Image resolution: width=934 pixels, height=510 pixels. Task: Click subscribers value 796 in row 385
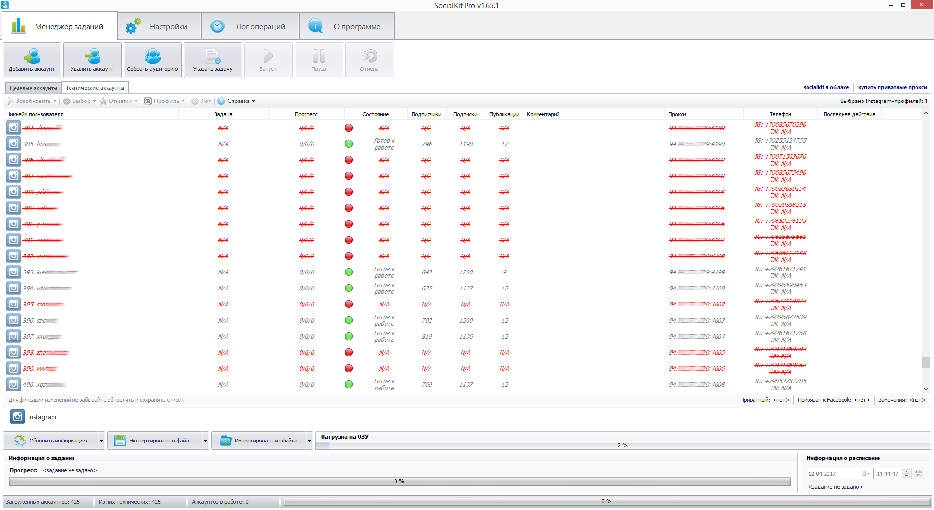(x=427, y=144)
